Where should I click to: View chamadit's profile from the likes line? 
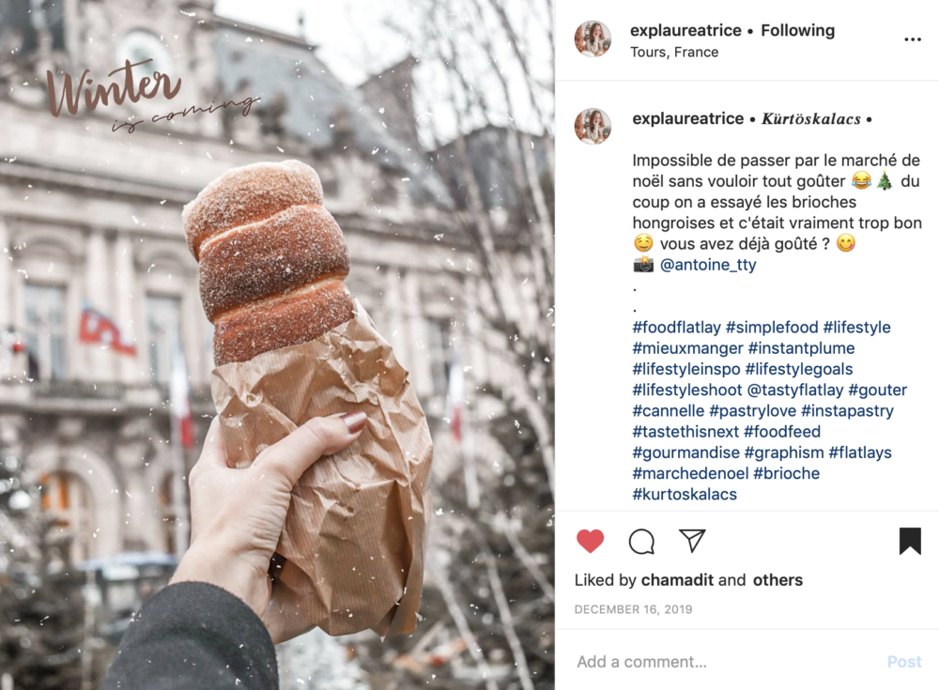coord(677,580)
